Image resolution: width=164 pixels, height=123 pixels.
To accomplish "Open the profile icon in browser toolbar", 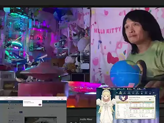I will click(62, 99).
